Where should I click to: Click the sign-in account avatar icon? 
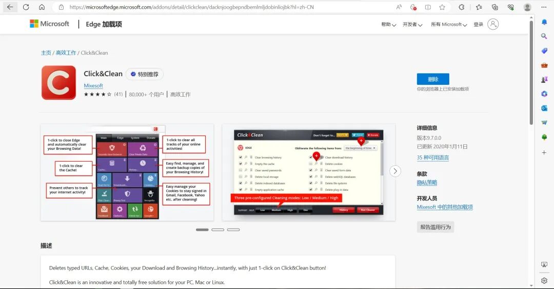(x=493, y=24)
